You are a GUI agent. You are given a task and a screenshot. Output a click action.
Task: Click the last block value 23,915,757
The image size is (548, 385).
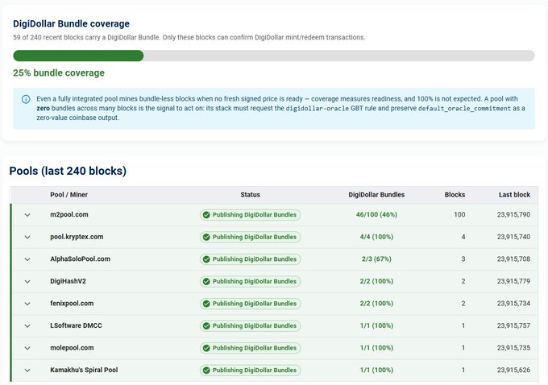point(513,325)
